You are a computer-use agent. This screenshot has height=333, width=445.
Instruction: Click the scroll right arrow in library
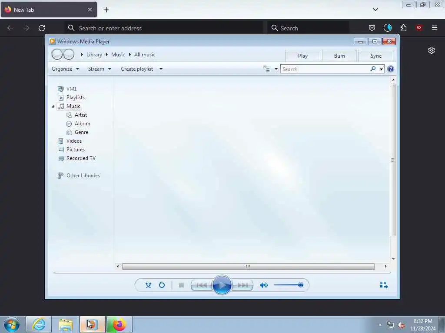click(x=385, y=266)
